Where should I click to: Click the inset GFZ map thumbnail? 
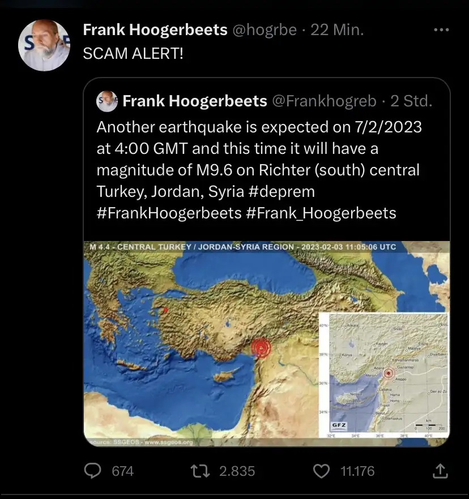click(383, 375)
